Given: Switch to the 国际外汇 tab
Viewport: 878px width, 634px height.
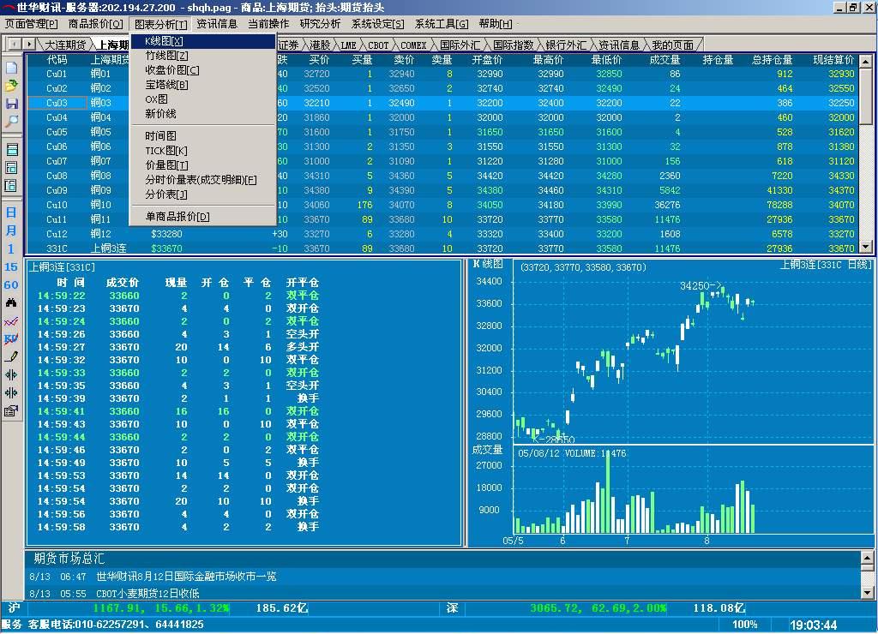Looking at the screenshot, I should [x=461, y=45].
